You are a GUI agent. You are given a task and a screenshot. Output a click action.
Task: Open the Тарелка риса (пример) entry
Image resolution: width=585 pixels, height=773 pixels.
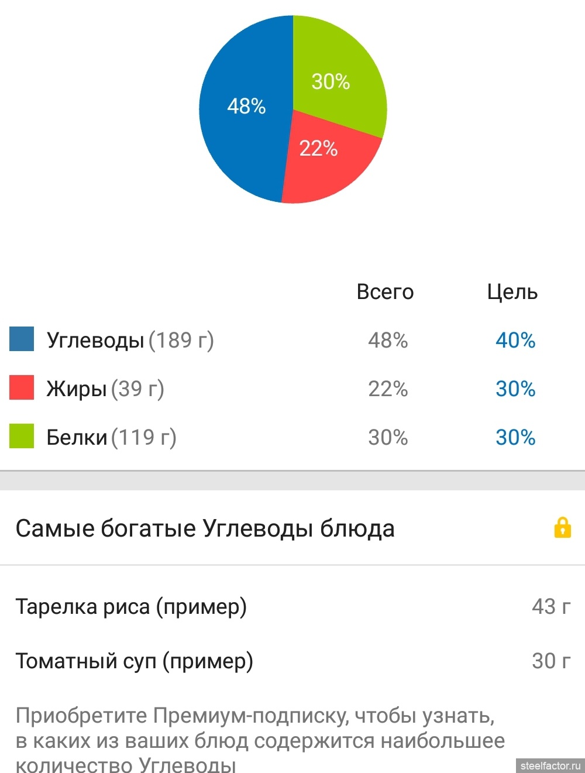(292, 606)
